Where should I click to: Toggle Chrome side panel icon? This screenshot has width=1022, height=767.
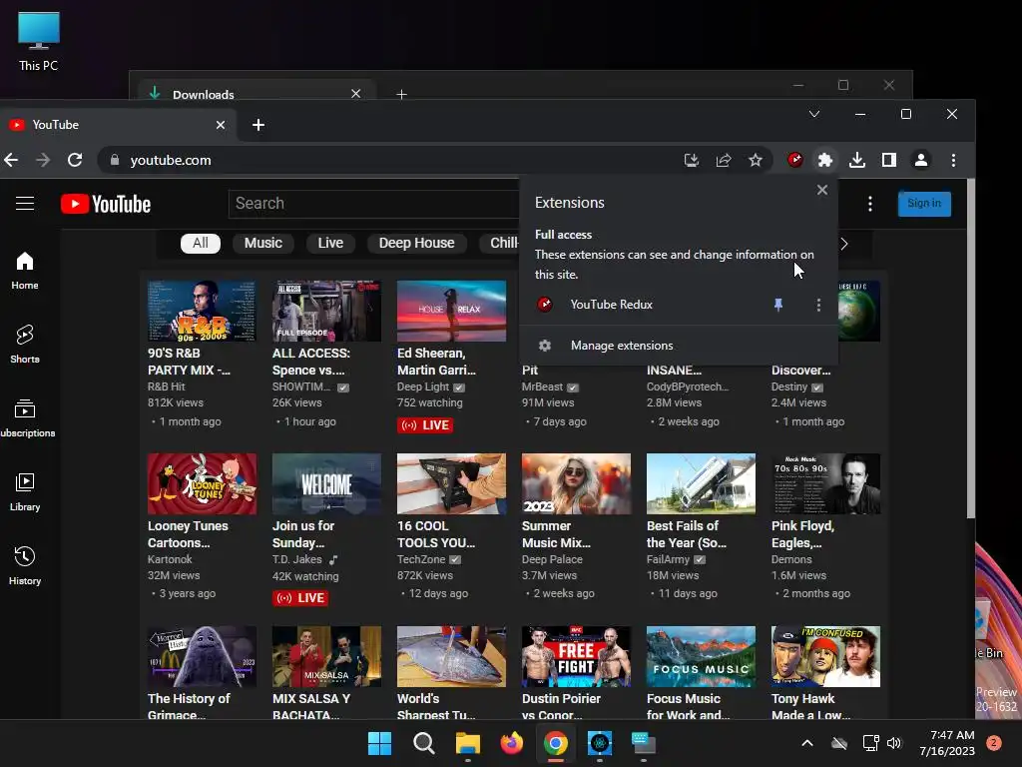pyautogui.click(x=889, y=160)
